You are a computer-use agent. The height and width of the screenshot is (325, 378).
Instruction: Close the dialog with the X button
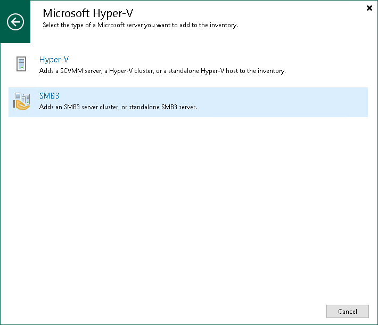pyautogui.click(x=369, y=8)
